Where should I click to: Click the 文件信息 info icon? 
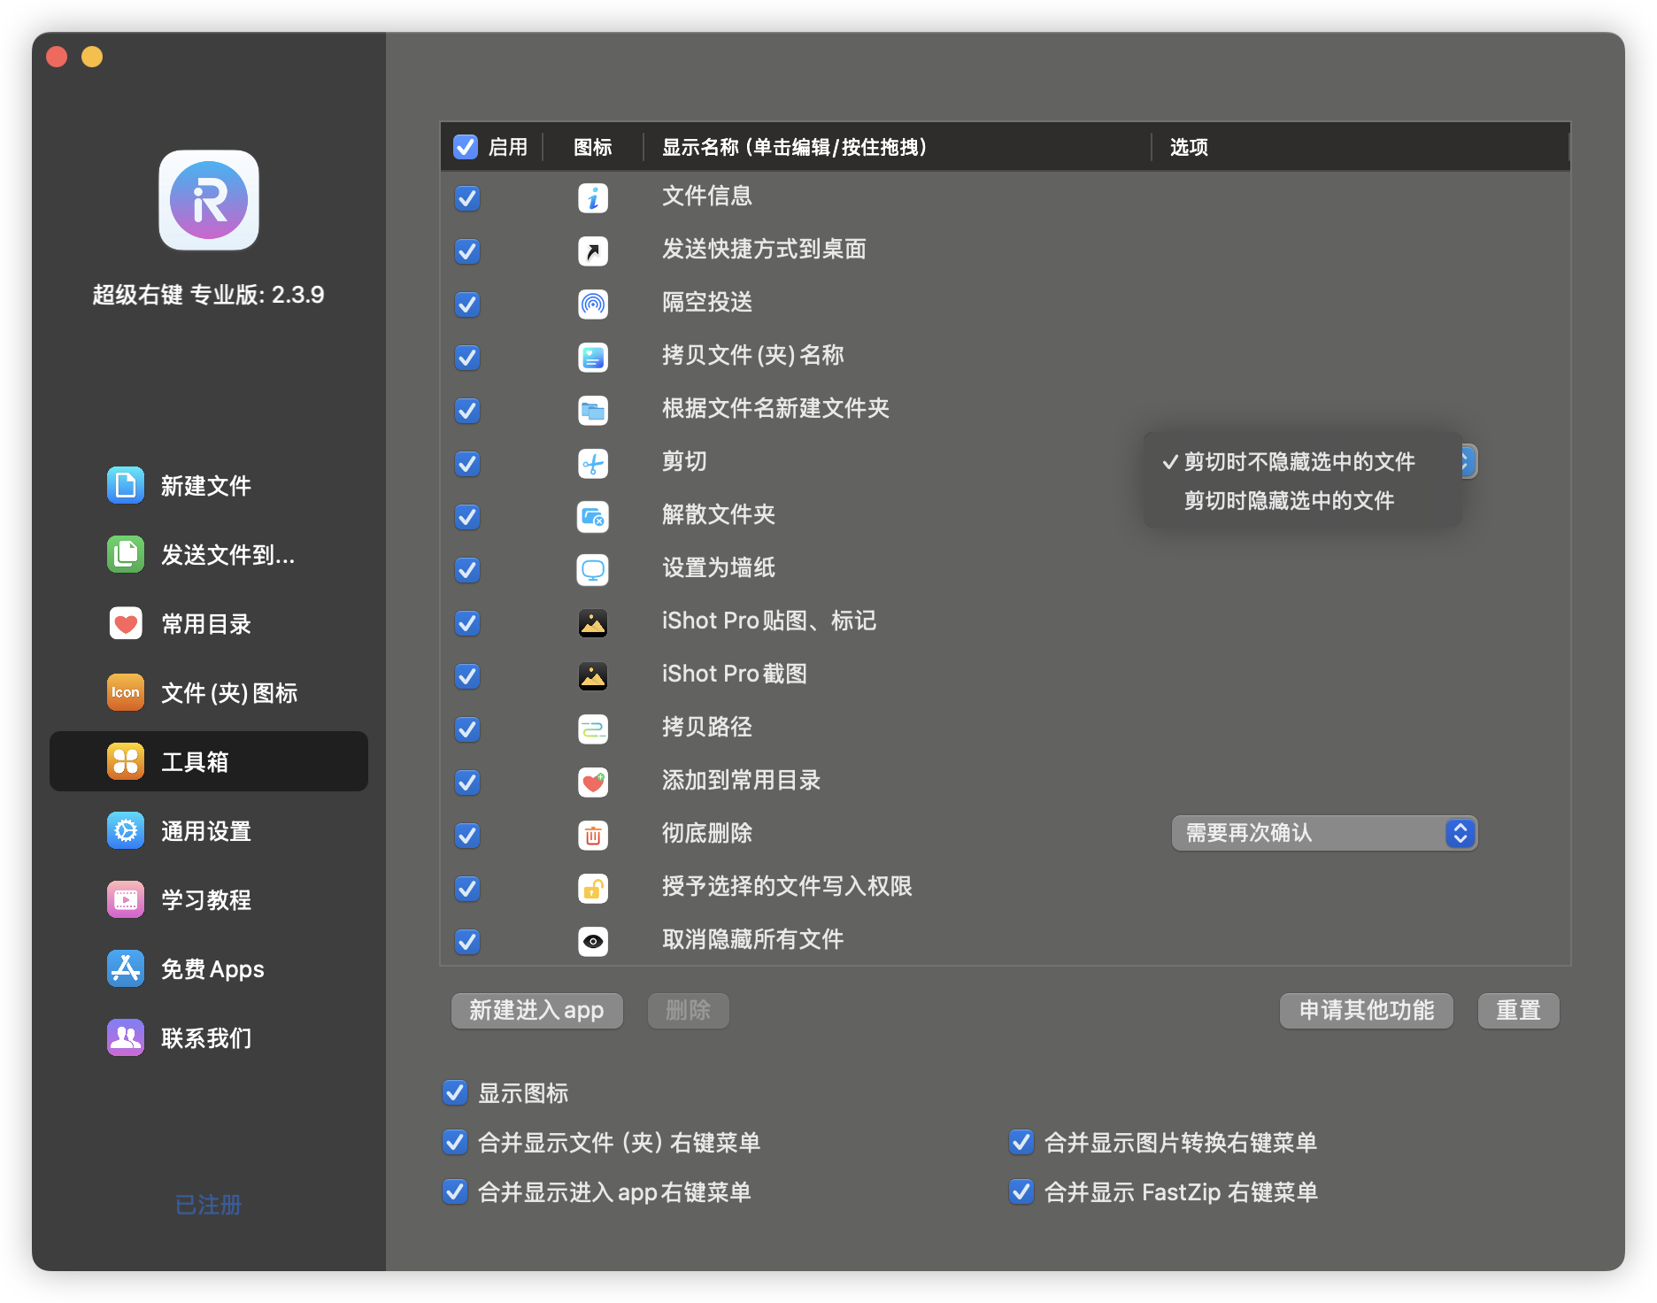[593, 197]
